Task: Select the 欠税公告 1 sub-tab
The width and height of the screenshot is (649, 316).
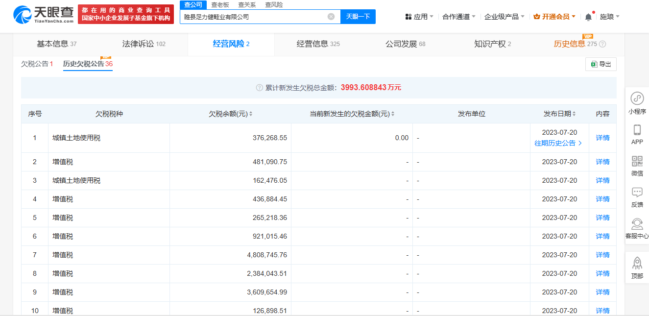Action: coord(37,64)
